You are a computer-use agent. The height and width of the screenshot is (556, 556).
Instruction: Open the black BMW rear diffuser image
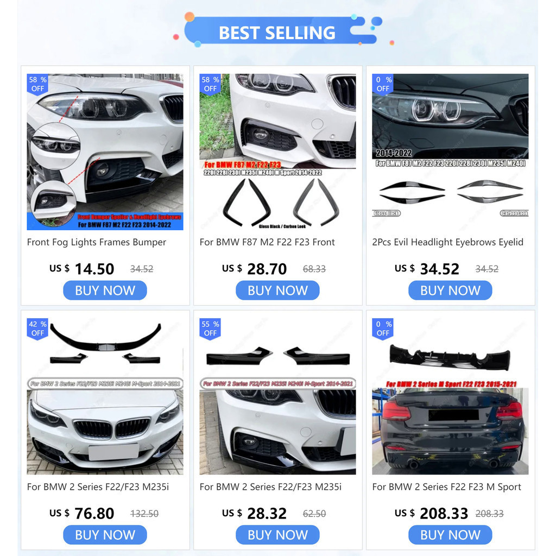450,396
